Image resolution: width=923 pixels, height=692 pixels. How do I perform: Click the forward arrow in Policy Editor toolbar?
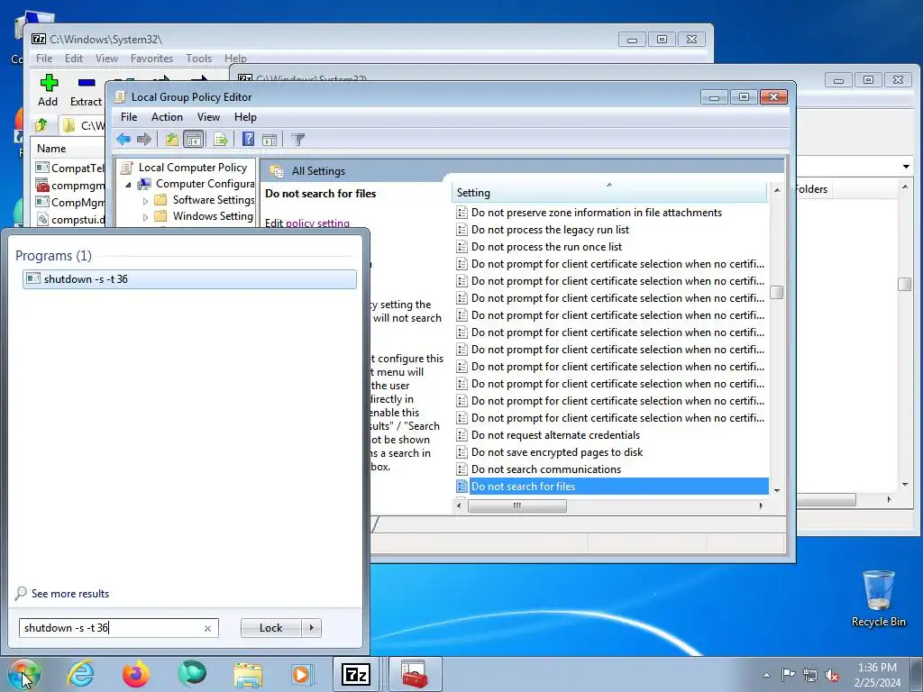click(144, 140)
